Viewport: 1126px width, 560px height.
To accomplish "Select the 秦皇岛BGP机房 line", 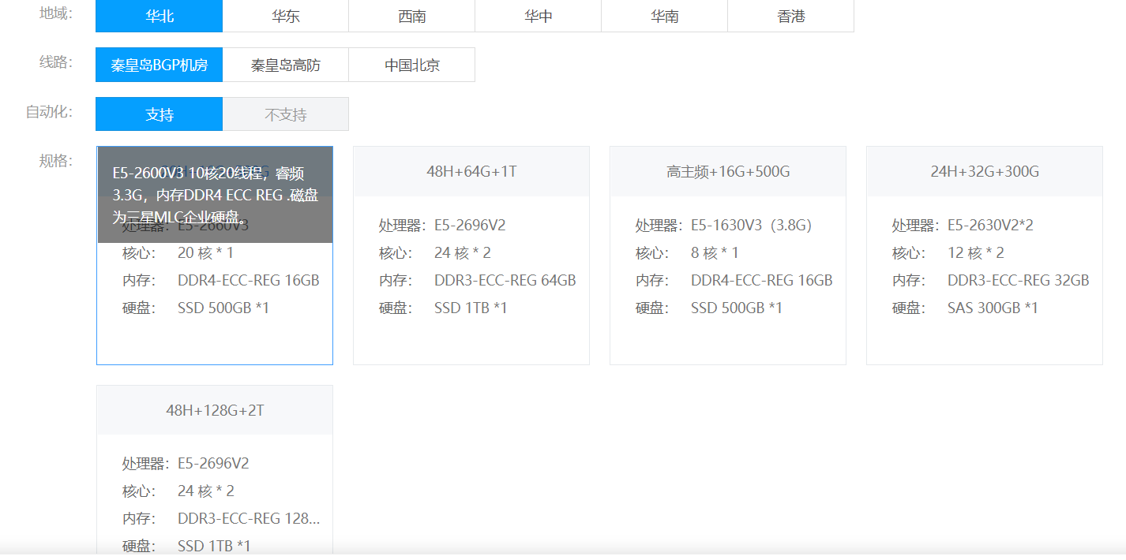I will (159, 65).
